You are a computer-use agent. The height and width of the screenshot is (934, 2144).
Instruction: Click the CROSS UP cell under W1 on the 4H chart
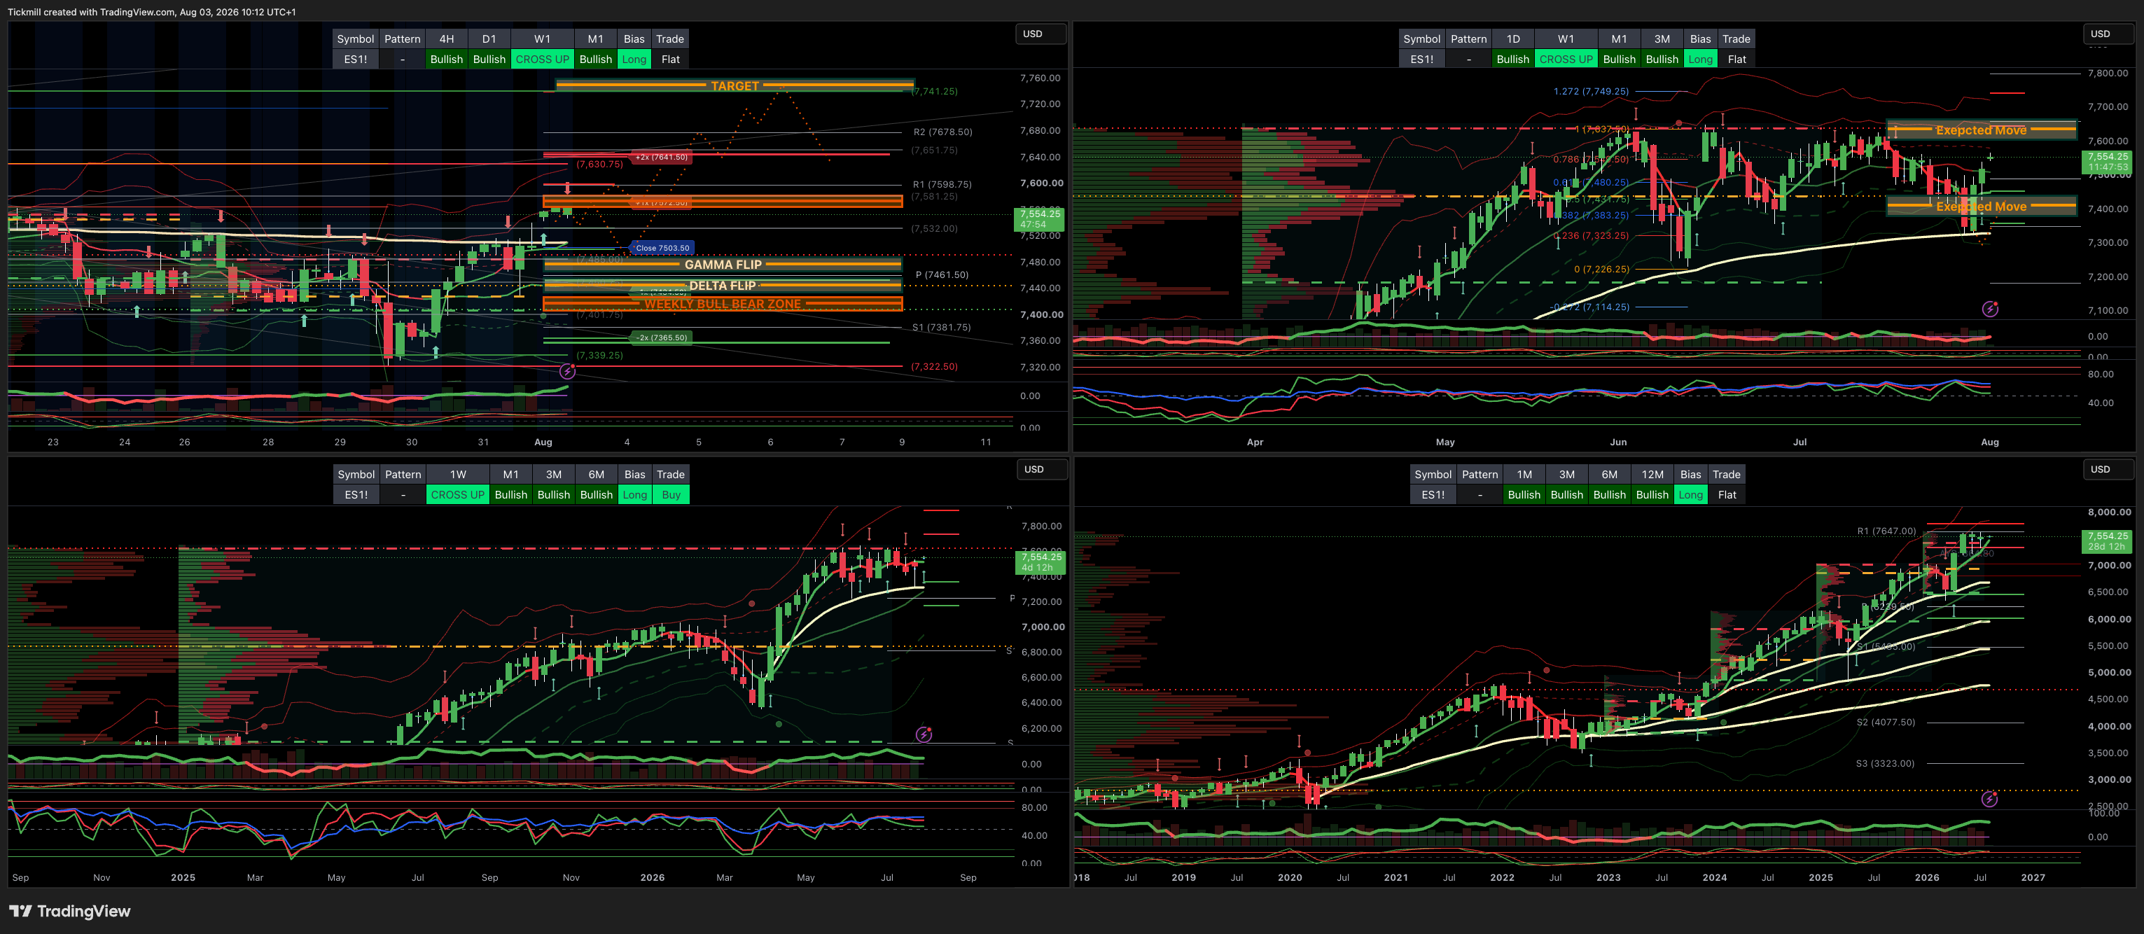tap(542, 59)
